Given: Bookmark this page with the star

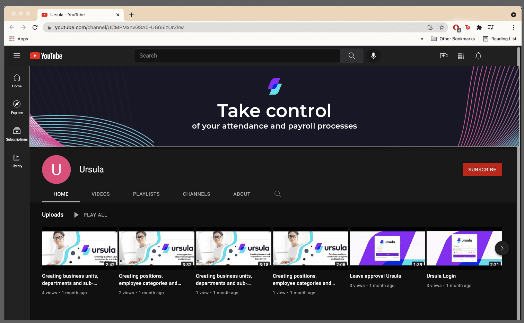Looking at the screenshot, I should pyautogui.click(x=442, y=27).
